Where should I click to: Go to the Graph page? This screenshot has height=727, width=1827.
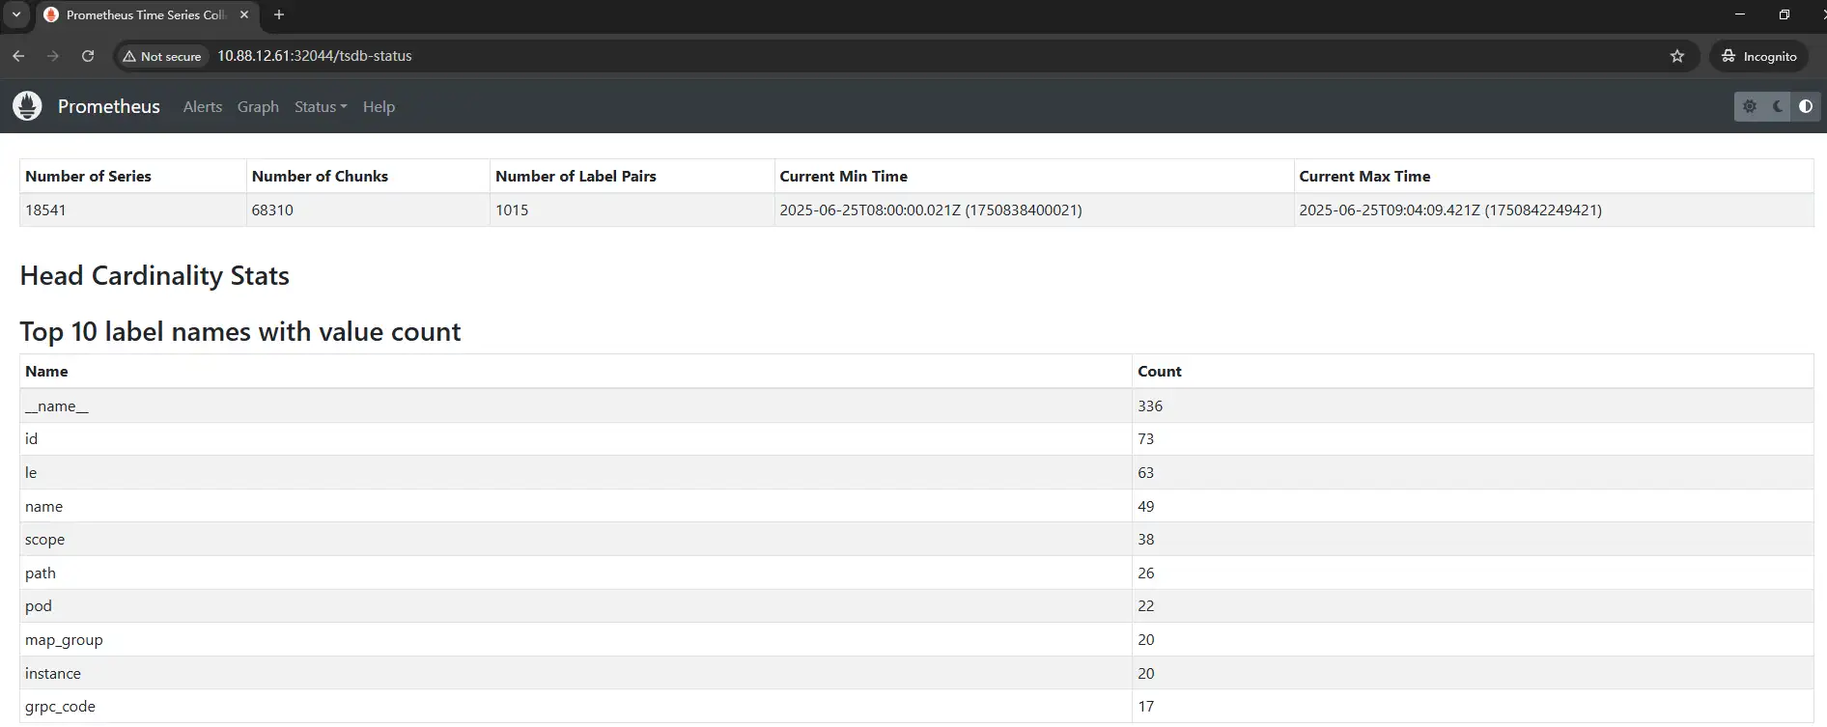(x=258, y=107)
